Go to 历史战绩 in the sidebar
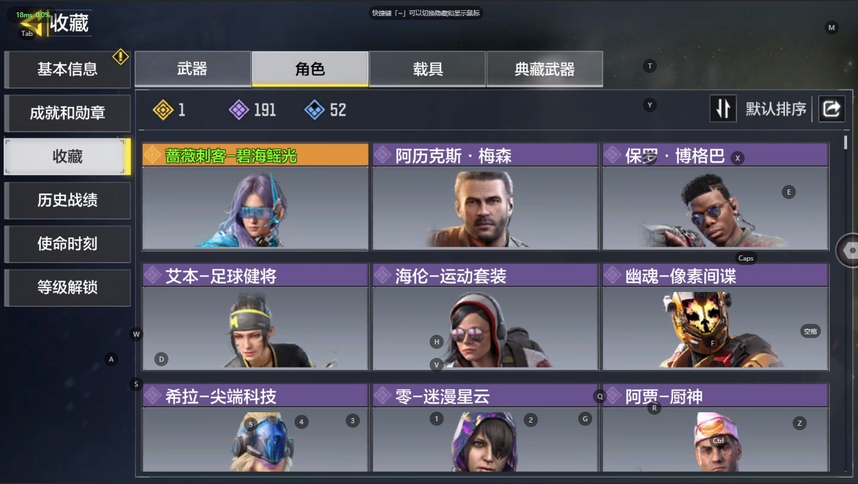 tap(67, 200)
